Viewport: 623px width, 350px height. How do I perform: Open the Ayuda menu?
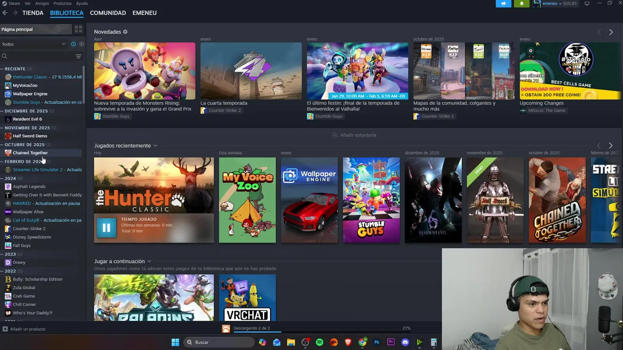coord(82,3)
